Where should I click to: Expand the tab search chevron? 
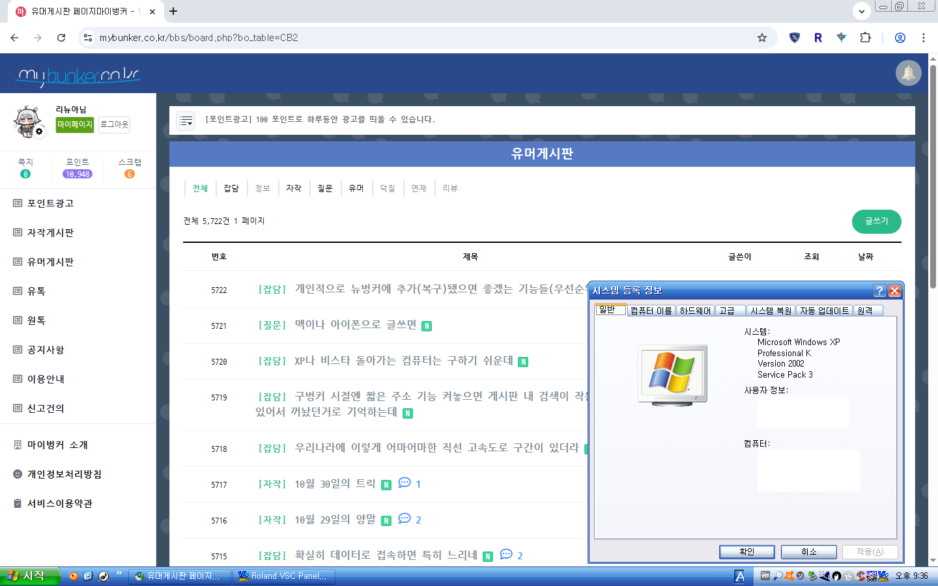pyautogui.click(x=861, y=11)
